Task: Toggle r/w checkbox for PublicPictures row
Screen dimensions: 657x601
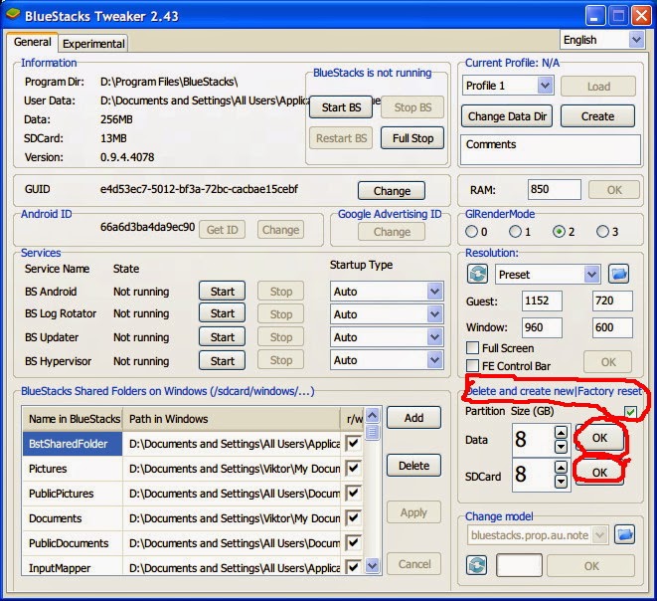Action: point(353,493)
